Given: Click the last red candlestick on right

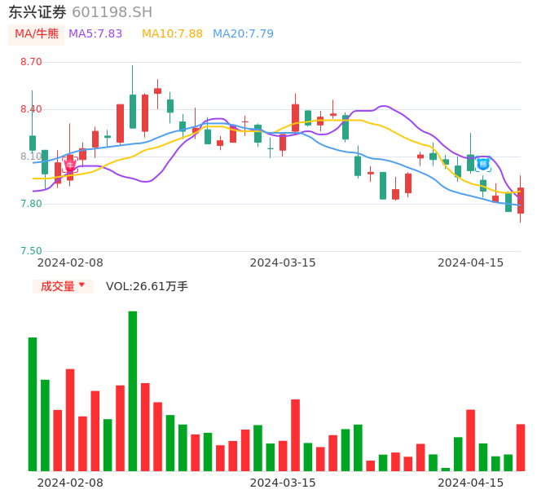Looking at the screenshot, I should pos(521,201).
